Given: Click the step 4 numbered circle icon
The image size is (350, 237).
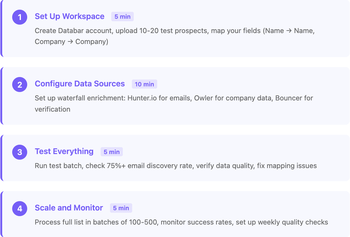Looking at the screenshot, I should pos(19,208).
